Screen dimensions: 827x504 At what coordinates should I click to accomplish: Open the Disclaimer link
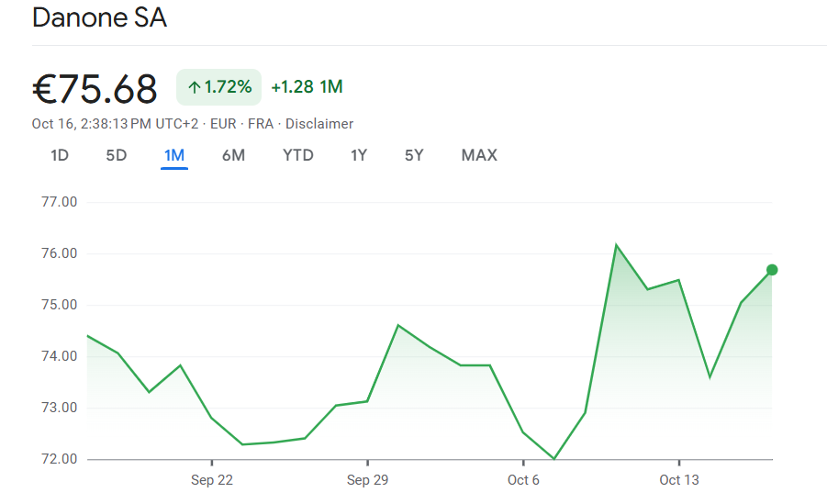[x=319, y=124]
